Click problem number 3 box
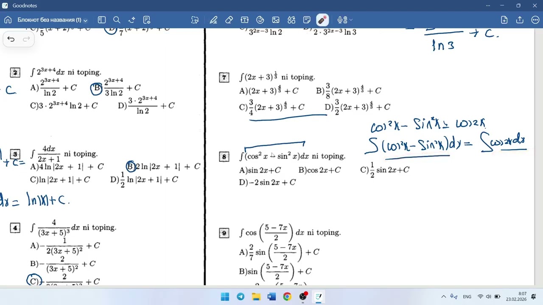Image resolution: width=543 pixels, height=305 pixels. click(15, 155)
